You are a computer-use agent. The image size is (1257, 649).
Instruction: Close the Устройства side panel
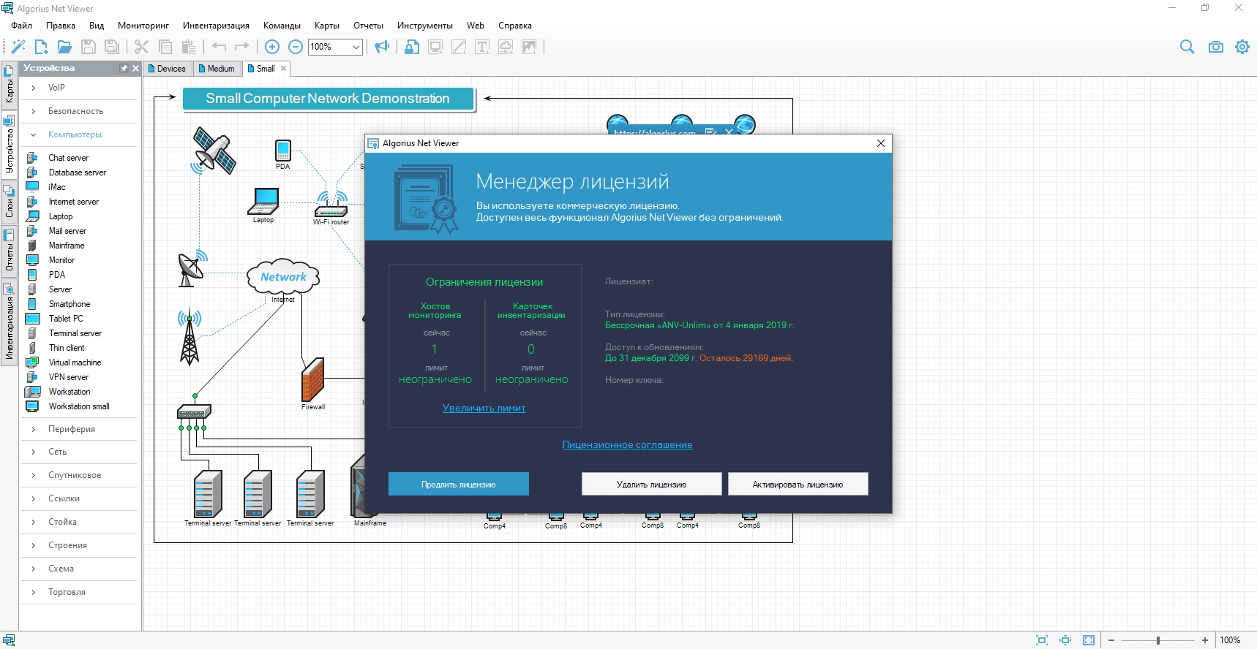pyautogui.click(x=135, y=68)
